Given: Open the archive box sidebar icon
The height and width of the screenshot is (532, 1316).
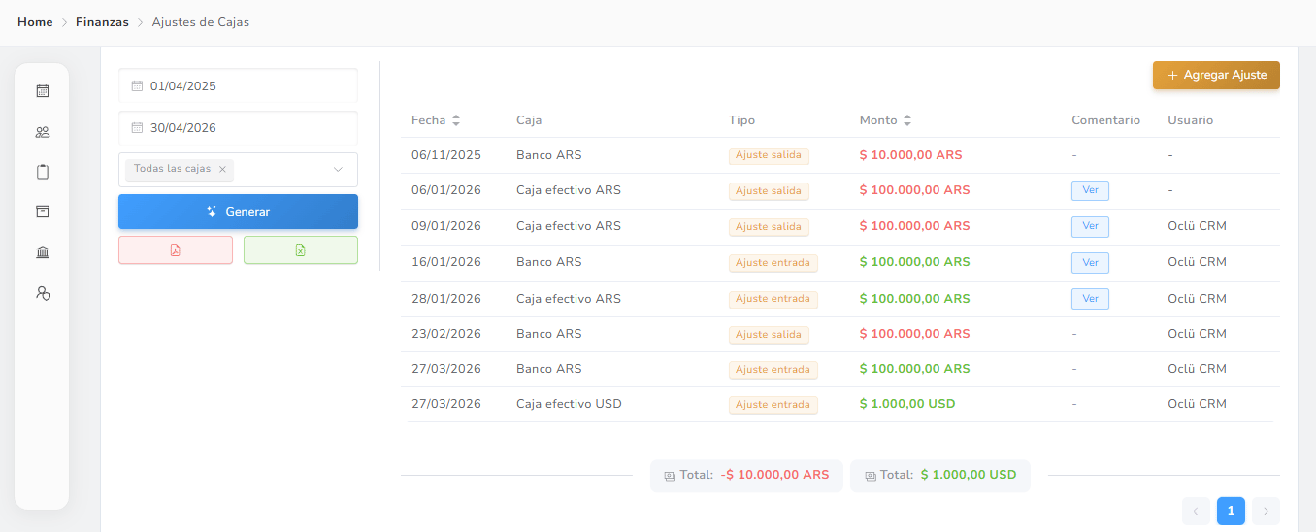Looking at the screenshot, I should 42,212.
